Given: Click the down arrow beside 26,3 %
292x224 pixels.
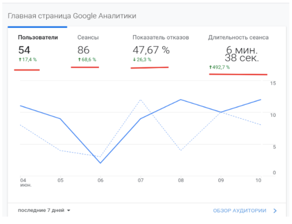Looking at the screenshot, I should tap(134, 60).
